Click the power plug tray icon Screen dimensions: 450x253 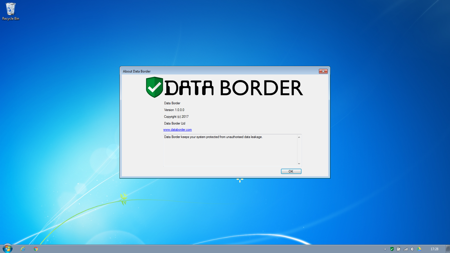[x=399, y=249]
